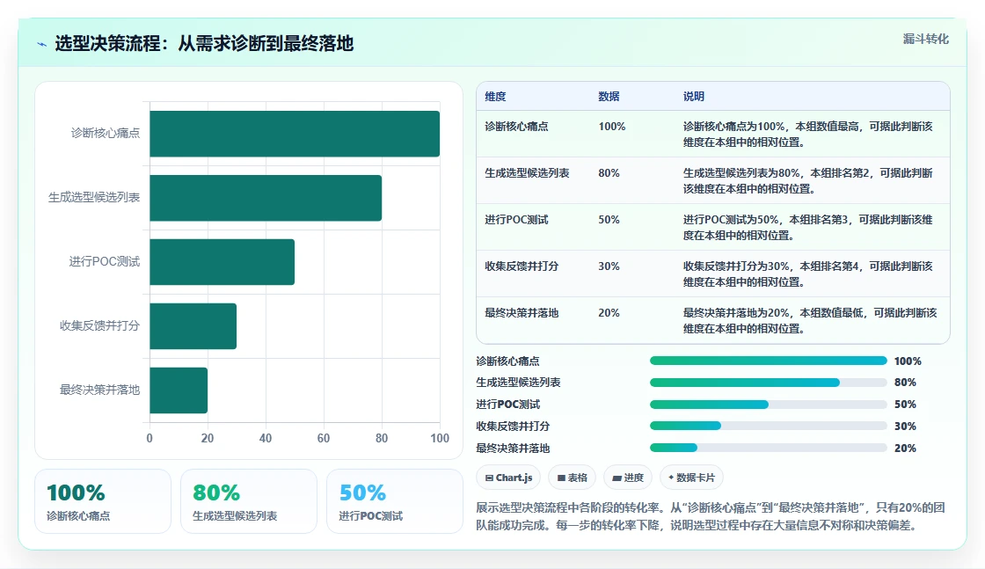The width and height of the screenshot is (985, 569).
Task: Click the 维度 column header
Action: [496, 97]
